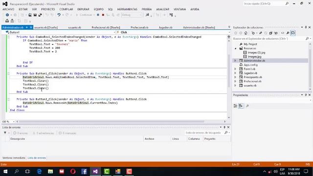Click the Save All toolbar icon

(40, 15)
